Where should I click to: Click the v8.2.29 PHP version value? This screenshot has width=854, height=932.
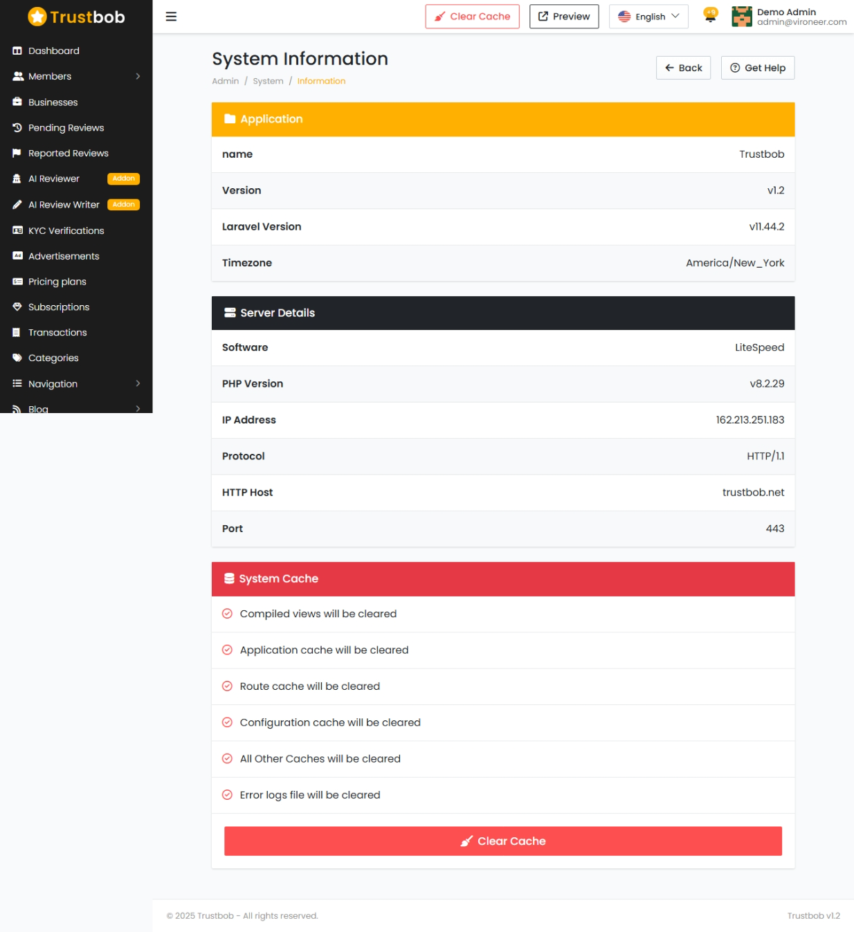tap(767, 383)
